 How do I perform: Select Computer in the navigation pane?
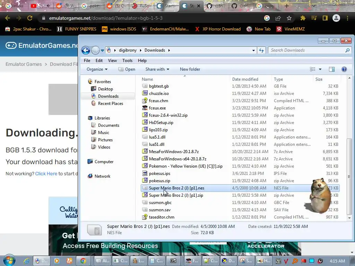104,162
